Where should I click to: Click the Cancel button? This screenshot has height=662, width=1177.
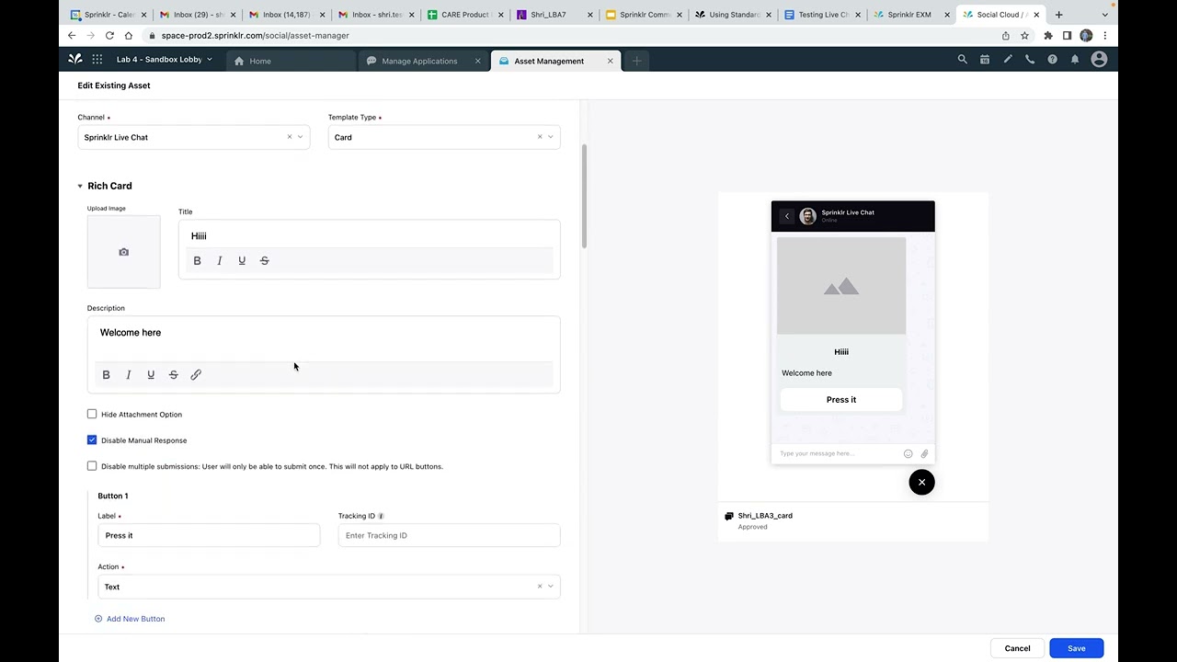1017,649
